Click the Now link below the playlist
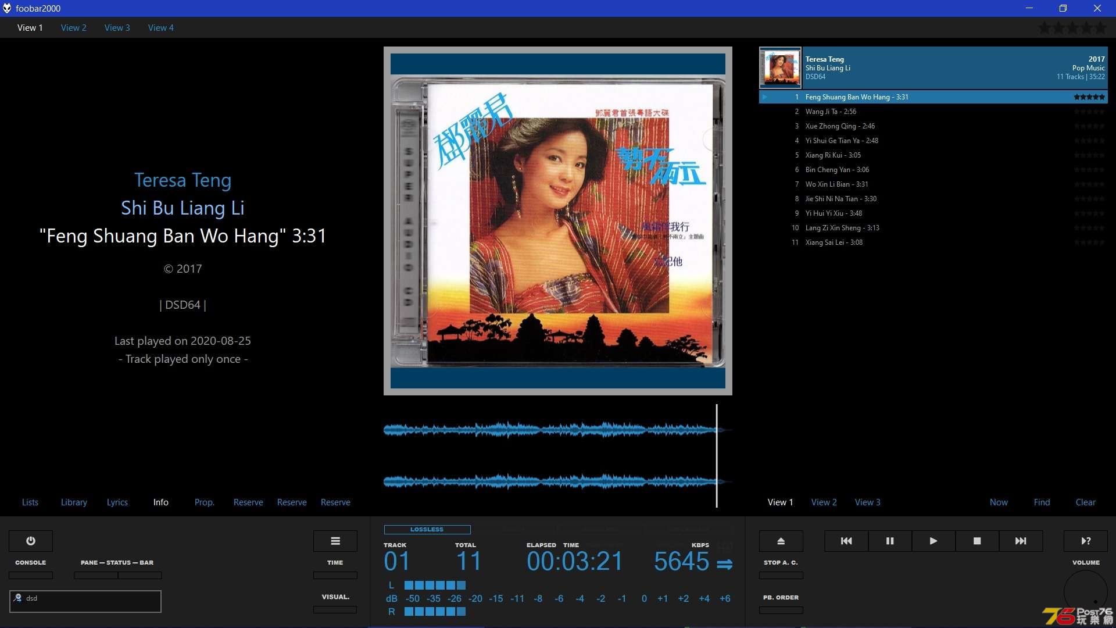The width and height of the screenshot is (1116, 628). tap(999, 502)
